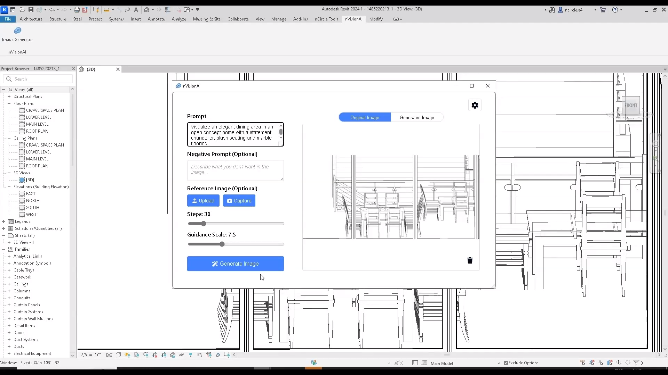Collapse the Floor Plans tree node

[9, 103]
